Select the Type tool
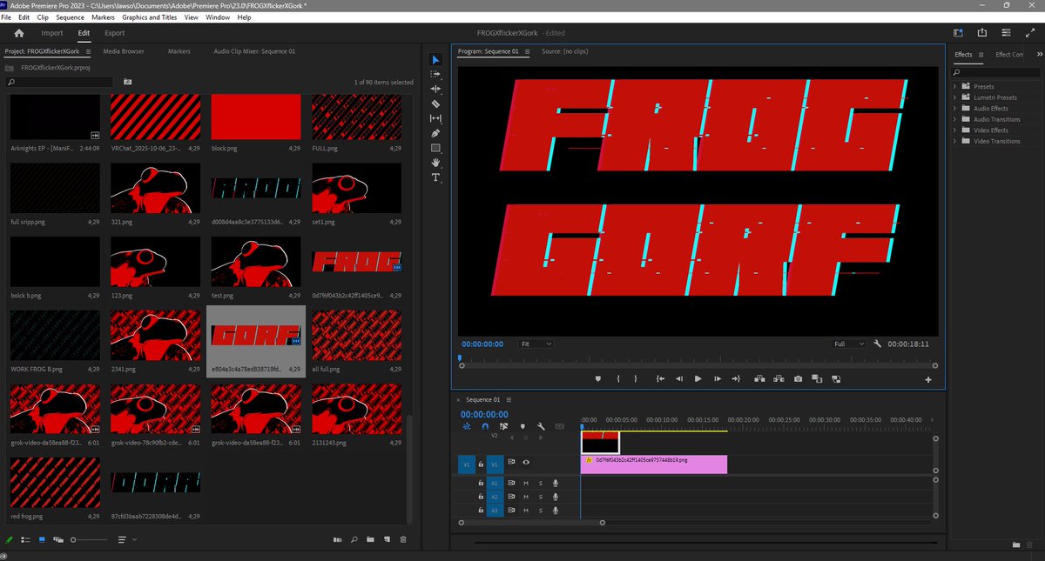This screenshot has height=561, width=1045. tap(436, 177)
